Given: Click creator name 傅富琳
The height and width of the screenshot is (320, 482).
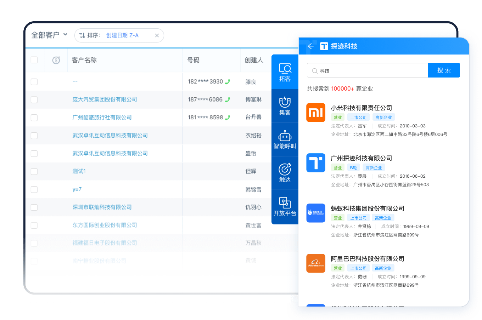Looking at the screenshot, I should [x=253, y=99].
